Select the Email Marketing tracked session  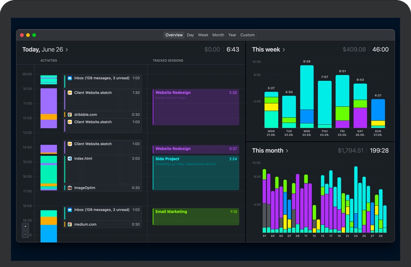click(196, 216)
